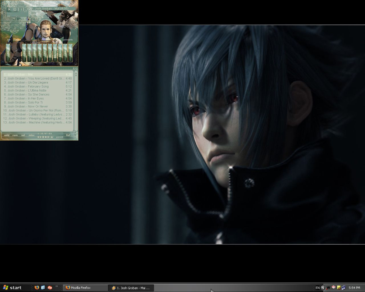Open the equalizer presets menu
This screenshot has height=292, width=365.
[x=68, y=40]
